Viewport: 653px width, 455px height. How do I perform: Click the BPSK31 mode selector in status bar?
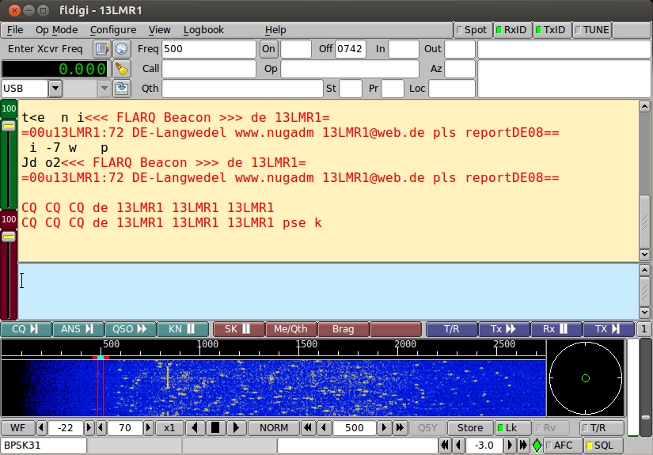coord(44,446)
